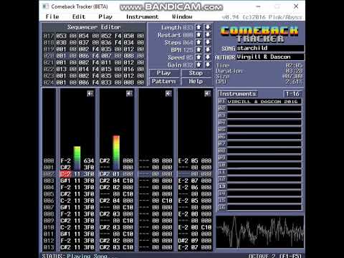Open the Edit menu
Viewport: 344px width, 258px height.
tap(79, 16)
